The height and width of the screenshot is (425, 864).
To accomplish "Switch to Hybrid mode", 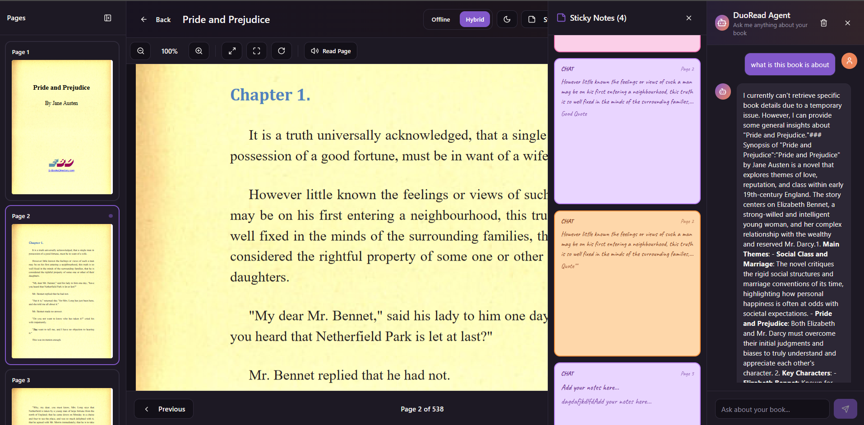I will click(475, 19).
